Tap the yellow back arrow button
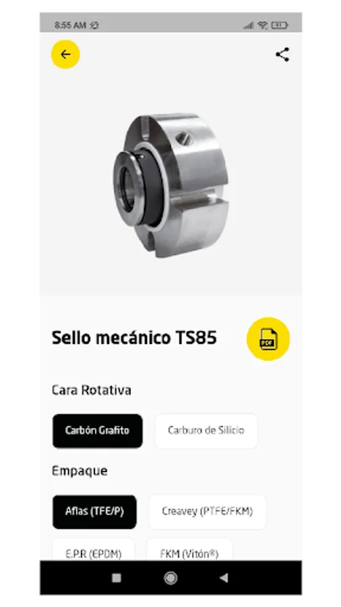 click(x=65, y=55)
